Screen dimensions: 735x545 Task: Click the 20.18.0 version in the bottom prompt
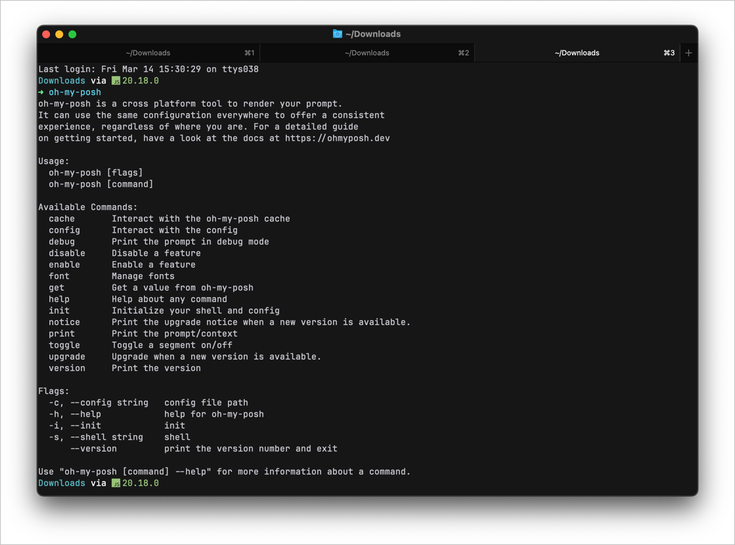(141, 483)
